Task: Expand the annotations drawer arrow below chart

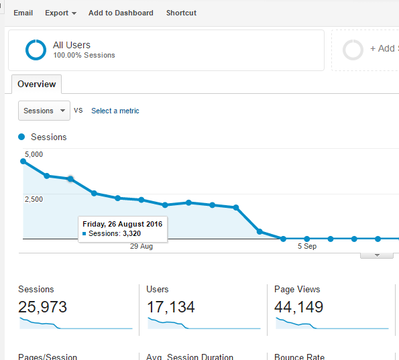Action: point(377,255)
